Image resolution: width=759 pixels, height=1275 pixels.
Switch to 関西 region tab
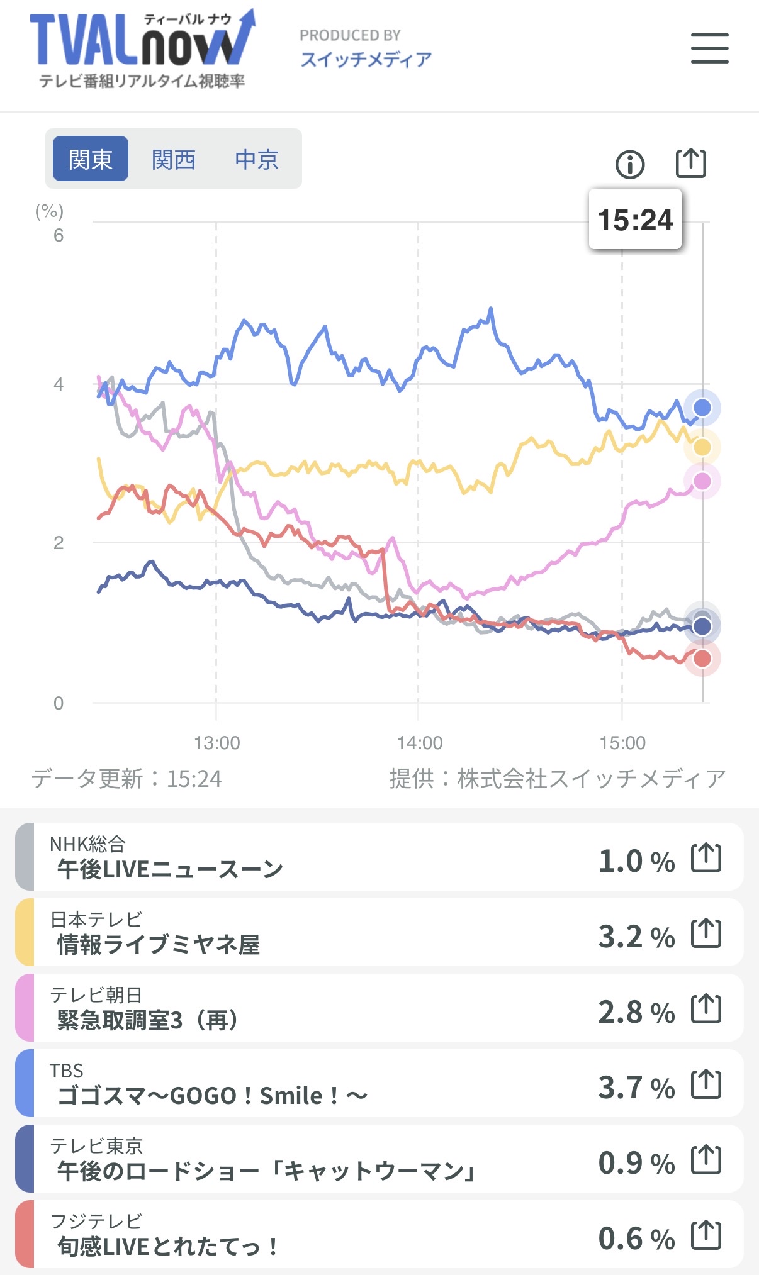174,159
